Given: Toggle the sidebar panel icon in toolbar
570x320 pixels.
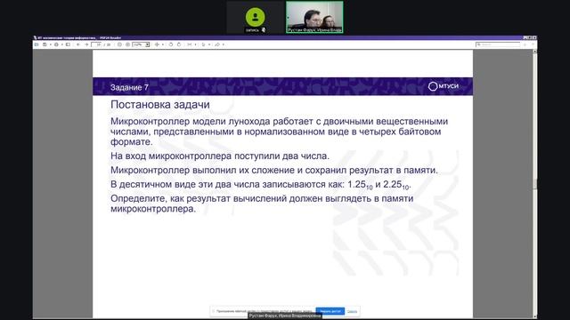Looking at the screenshot, I should 68,44.
